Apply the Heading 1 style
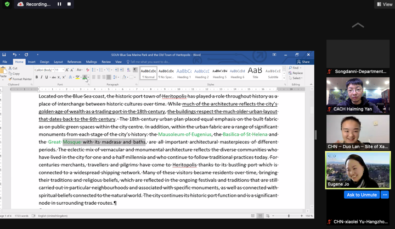This screenshot has height=229, width=395. (184, 73)
